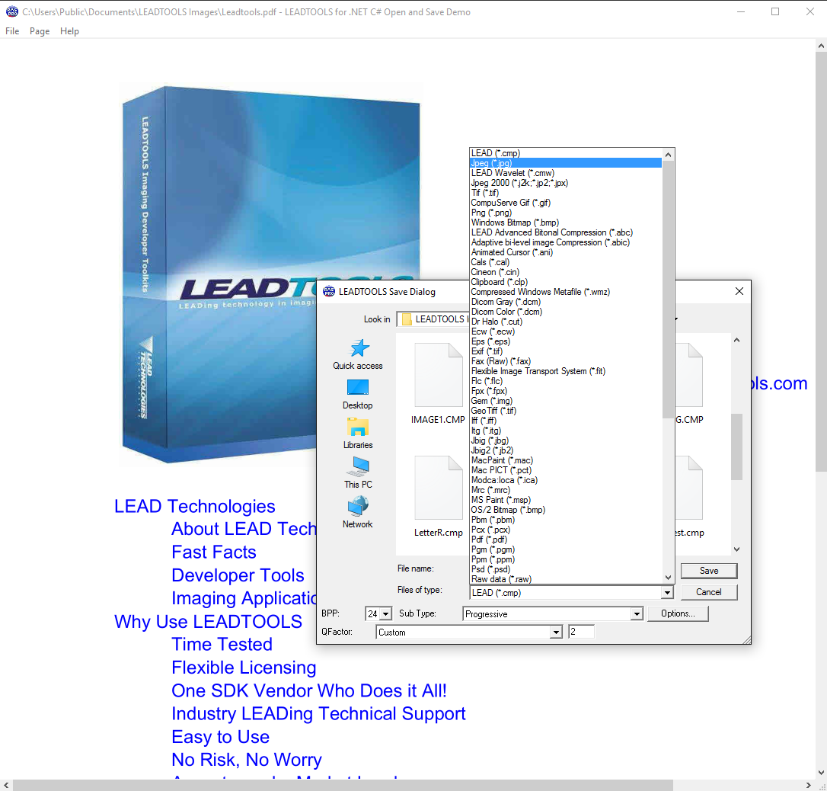Screen dimensions: 827x791
Task: Click the Save button
Action: click(x=709, y=571)
